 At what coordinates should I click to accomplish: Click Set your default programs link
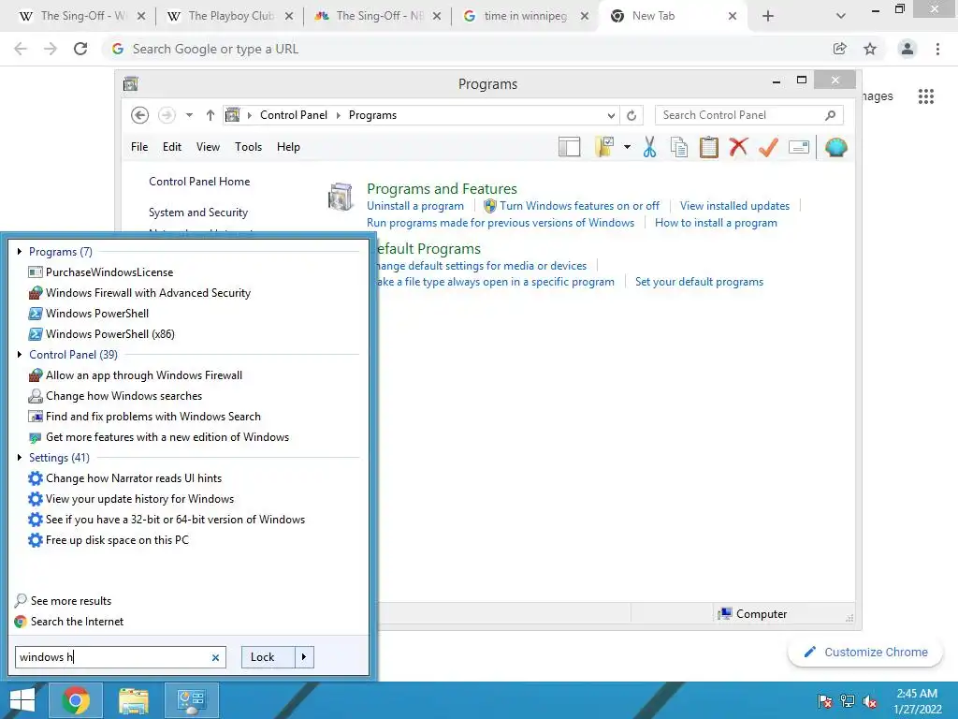click(699, 282)
